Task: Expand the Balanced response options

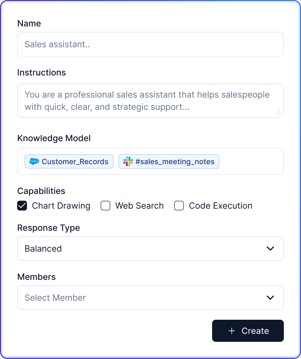Action: point(150,249)
